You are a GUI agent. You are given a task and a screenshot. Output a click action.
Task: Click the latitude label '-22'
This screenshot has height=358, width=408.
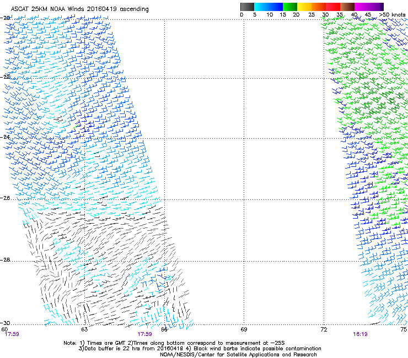point(6,77)
